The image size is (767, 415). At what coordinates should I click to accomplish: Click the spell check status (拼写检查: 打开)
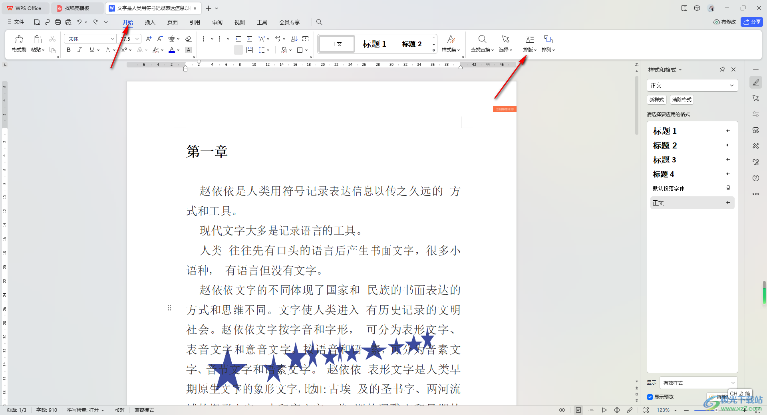point(85,410)
